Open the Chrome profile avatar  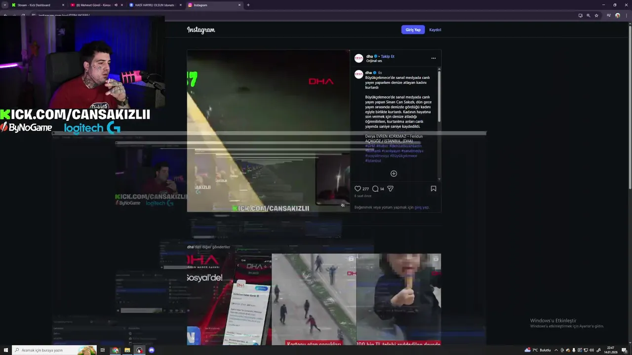point(617,15)
